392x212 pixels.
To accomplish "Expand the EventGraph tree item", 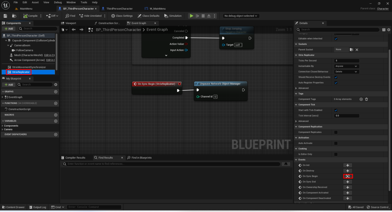I will [x=3, y=97].
